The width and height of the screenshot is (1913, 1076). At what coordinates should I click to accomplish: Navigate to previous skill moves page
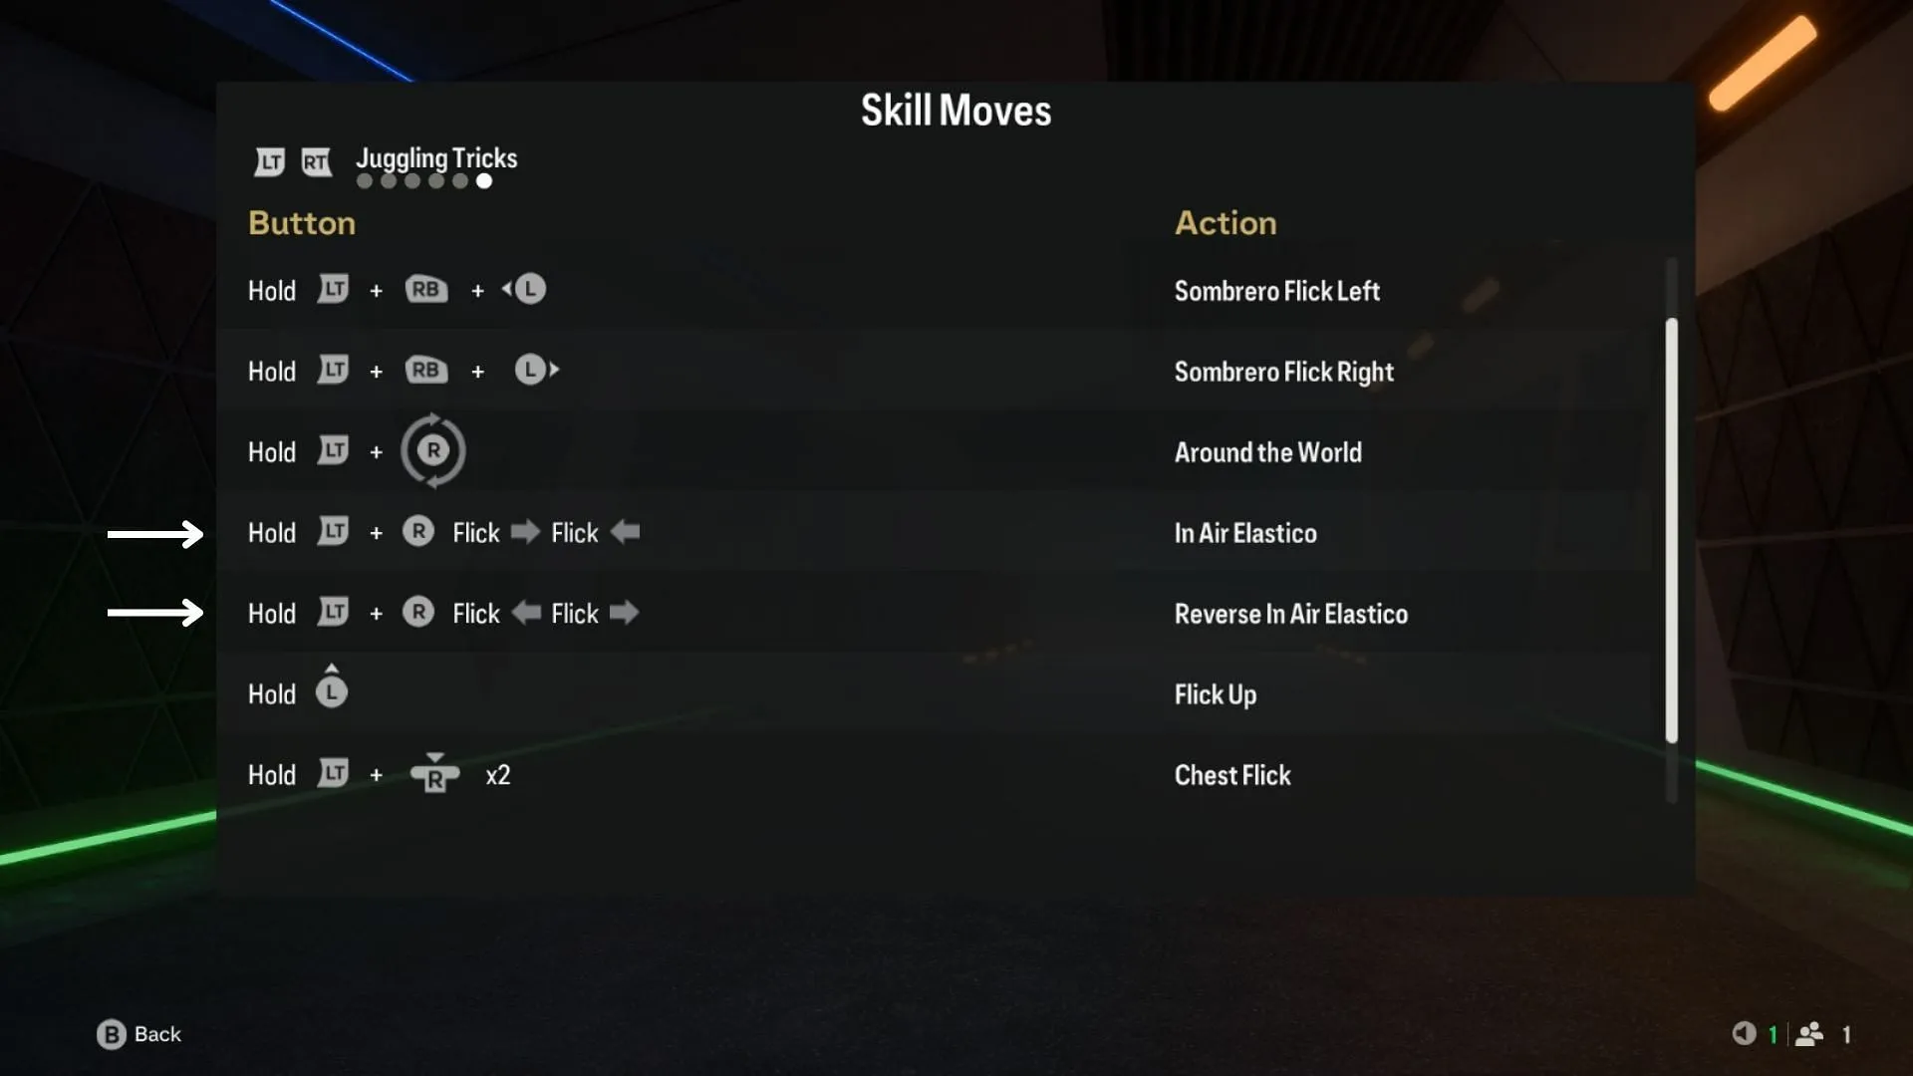268,159
